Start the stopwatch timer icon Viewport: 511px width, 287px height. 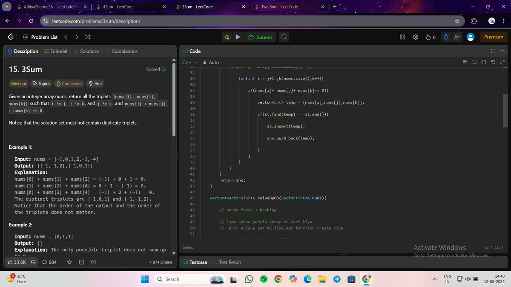[x=446, y=37]
